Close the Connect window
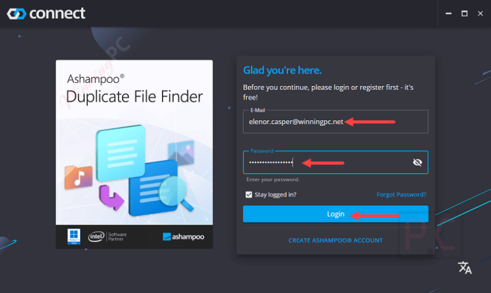 click(x=480, y=14)
